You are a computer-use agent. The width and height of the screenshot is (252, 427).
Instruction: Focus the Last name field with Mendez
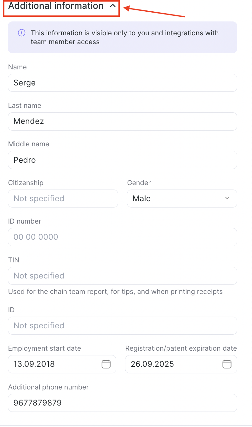(122, 121)
